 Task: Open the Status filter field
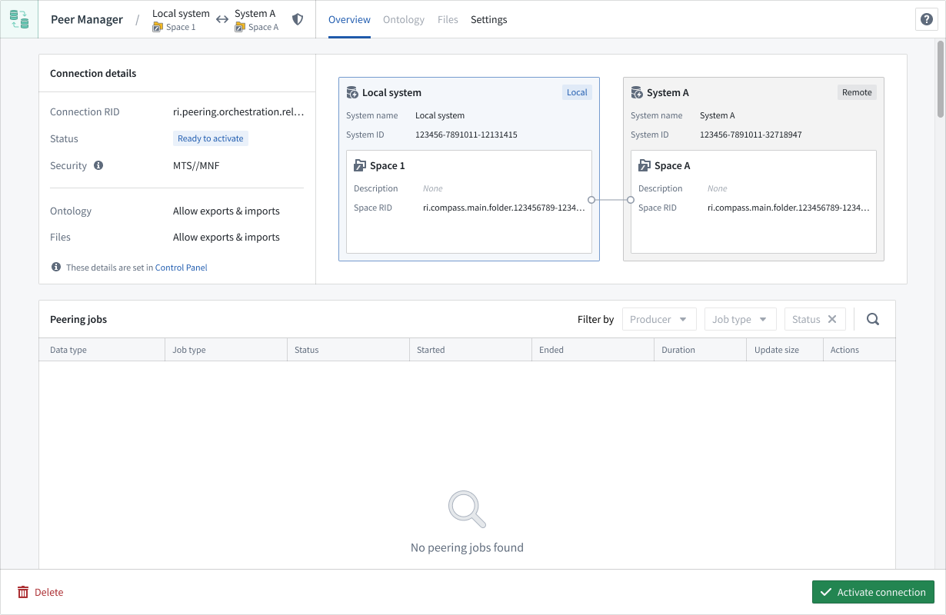[x=806, y=319]
